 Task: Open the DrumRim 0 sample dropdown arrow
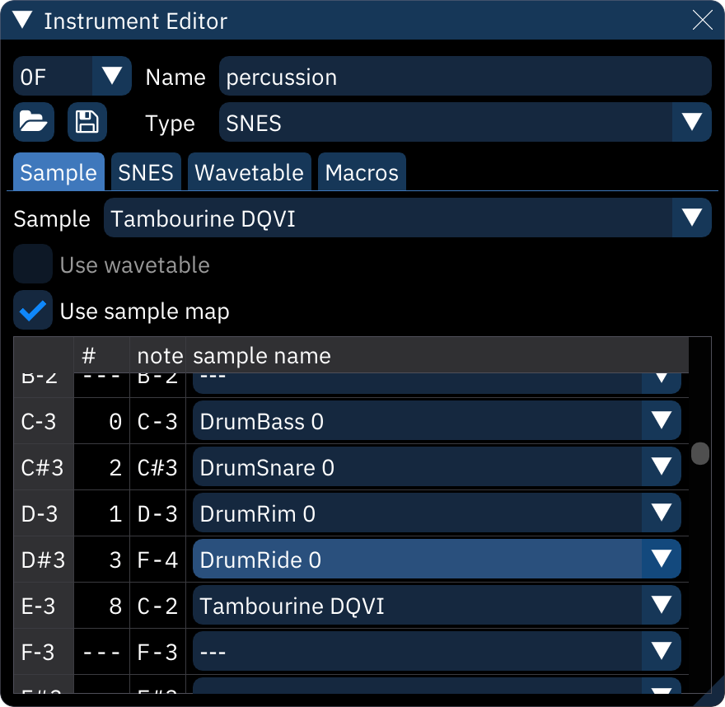(x=662, y=513)
